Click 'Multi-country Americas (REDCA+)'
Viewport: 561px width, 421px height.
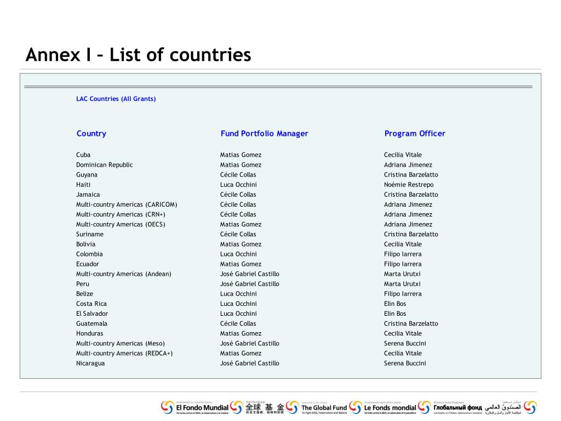coord(124,354)
